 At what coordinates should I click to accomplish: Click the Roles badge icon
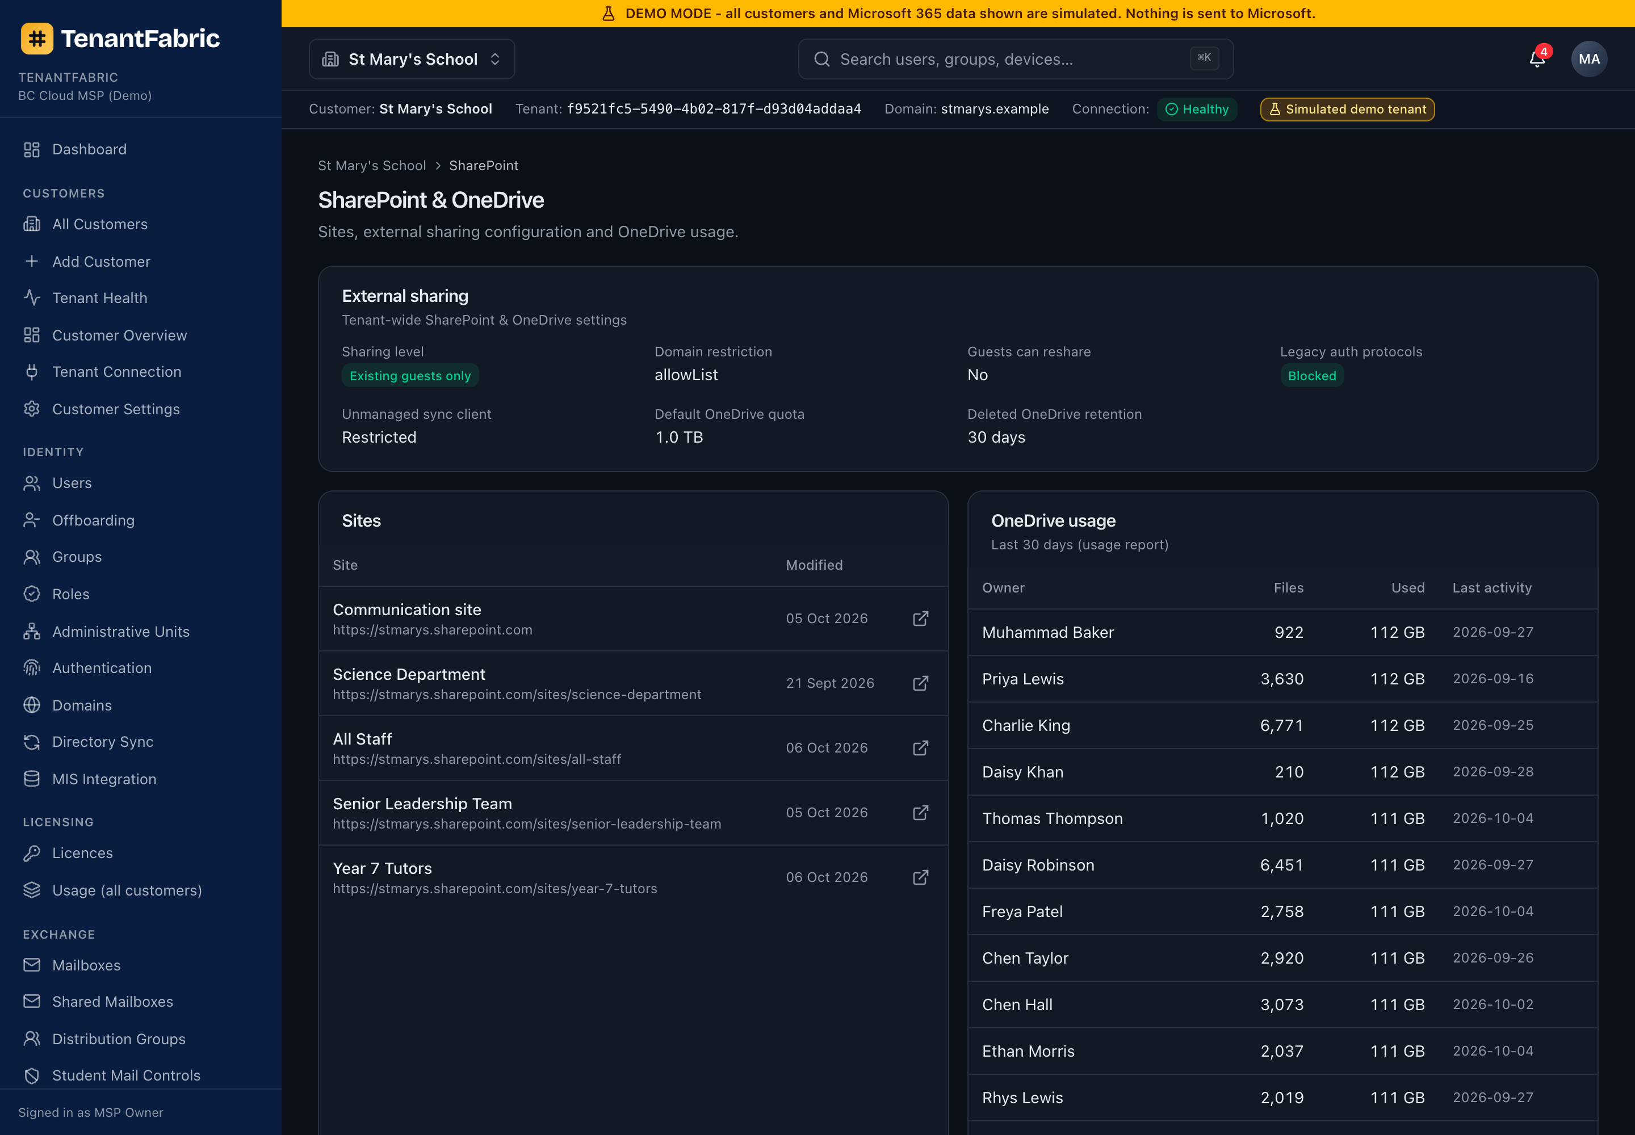tap(31, 594)
